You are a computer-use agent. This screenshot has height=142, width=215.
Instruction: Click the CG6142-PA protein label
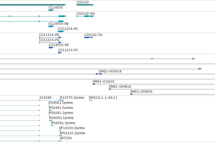pos(93,35)
